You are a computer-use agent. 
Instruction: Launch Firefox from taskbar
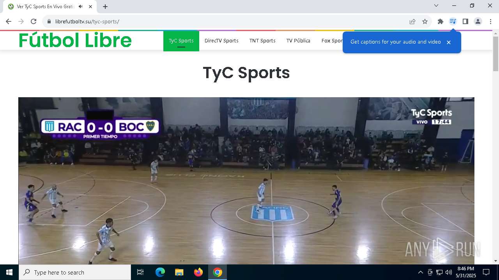click(198, 272)
